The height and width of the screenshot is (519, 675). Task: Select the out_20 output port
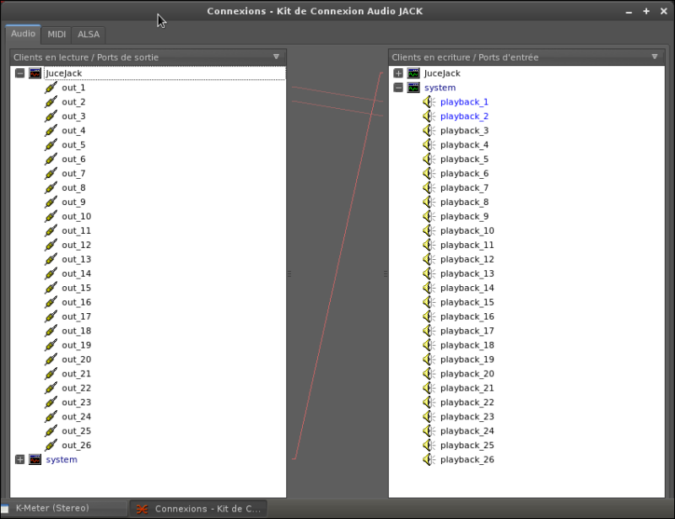[x=76, y=360]
